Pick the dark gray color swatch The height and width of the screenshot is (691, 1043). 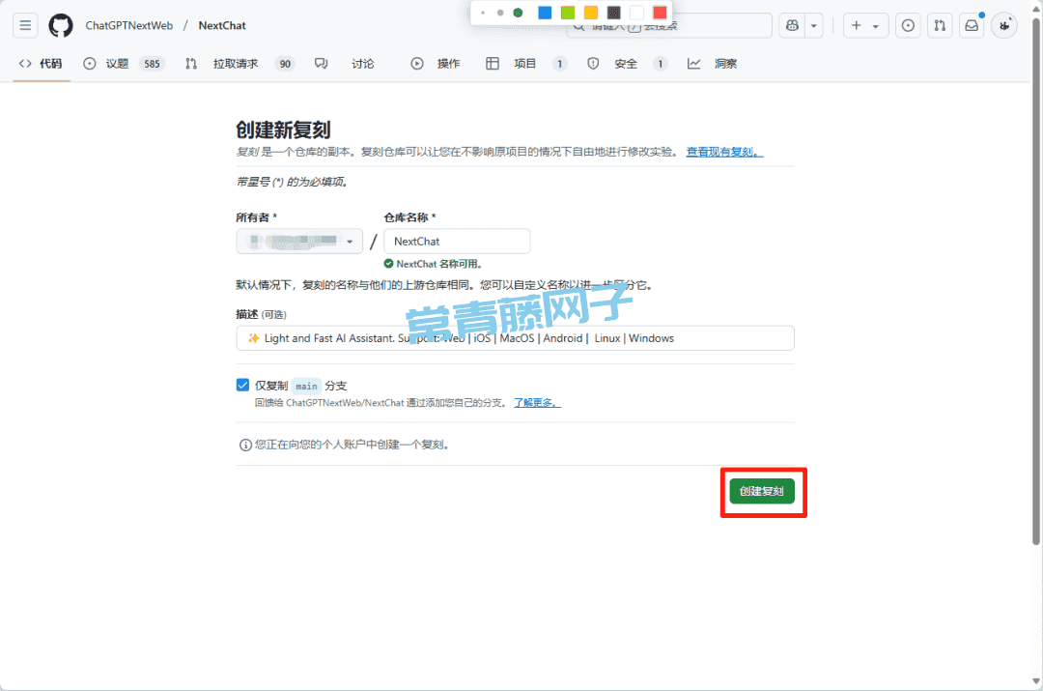(x=614, y=13)
